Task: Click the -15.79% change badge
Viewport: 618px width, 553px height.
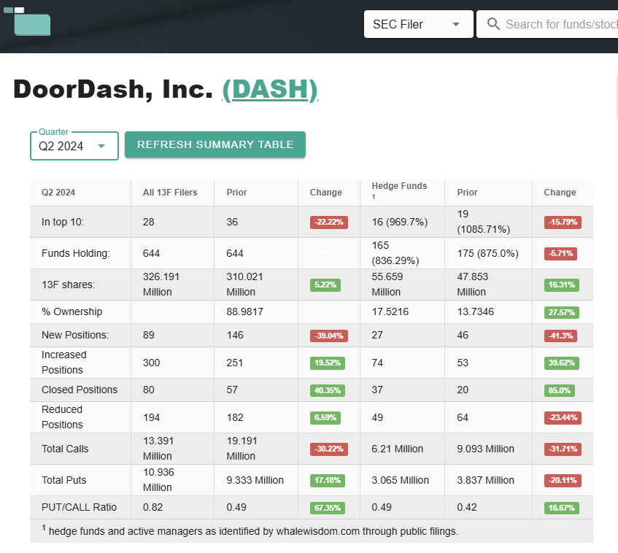Action: click(563, 222)
